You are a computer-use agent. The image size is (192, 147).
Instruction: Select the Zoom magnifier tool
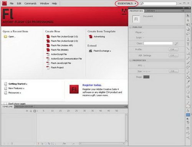pos(188,96)
